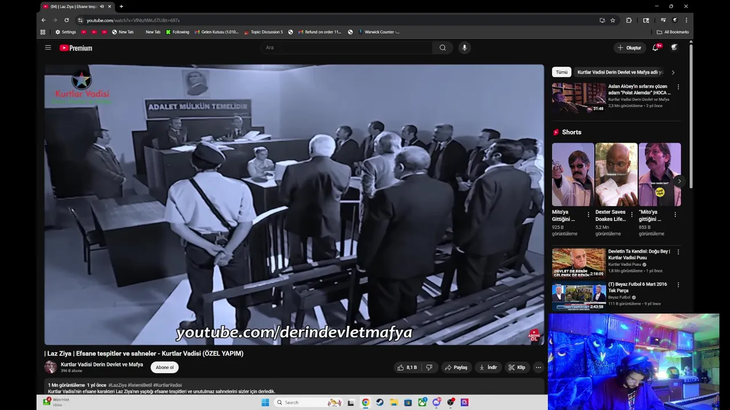The image size is (730, 410).
Task: Open the Warwick Counter bookmark
Action: tap(379, 32)
